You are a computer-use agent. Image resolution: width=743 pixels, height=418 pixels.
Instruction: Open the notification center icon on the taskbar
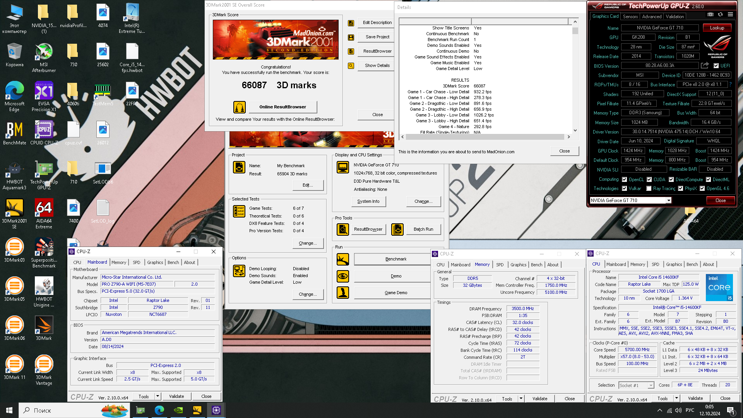click(731, 410)
